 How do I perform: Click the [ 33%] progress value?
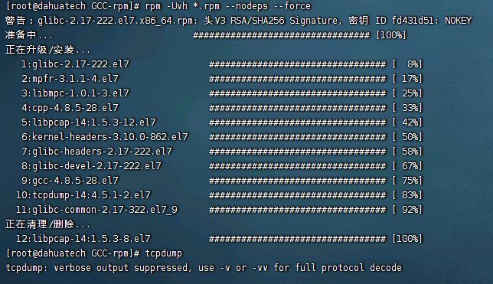click(407, 108)
